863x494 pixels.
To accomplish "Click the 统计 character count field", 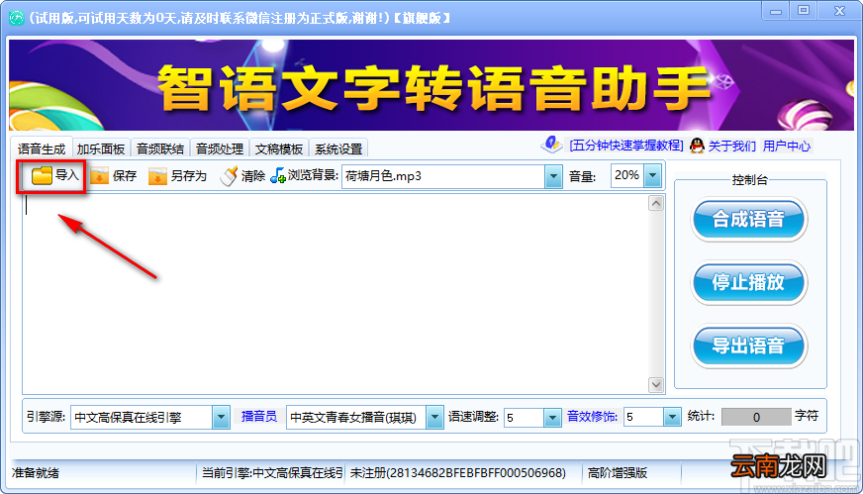I will [756, 417].
